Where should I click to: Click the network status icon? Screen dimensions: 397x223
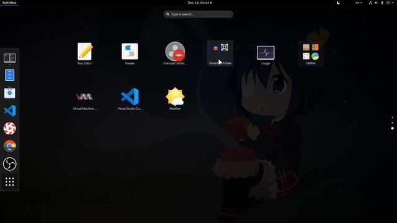tap(370, 2)
